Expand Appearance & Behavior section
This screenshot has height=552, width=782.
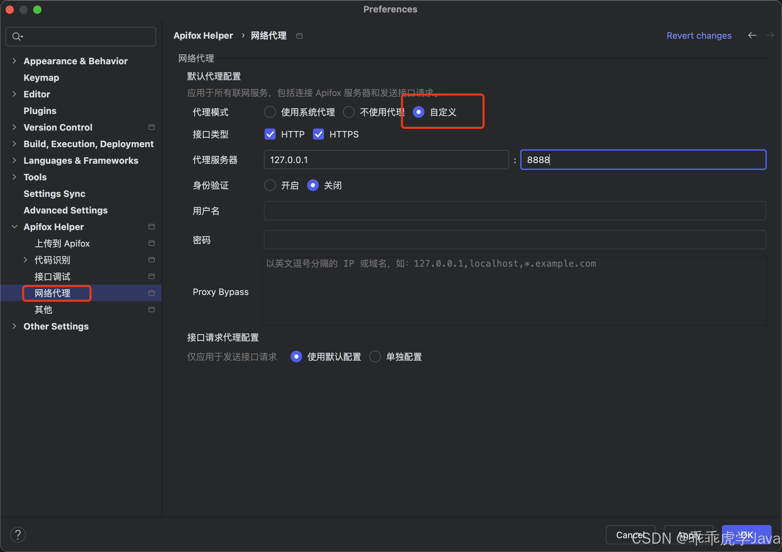pyautogui.click(x=14, y=61)
